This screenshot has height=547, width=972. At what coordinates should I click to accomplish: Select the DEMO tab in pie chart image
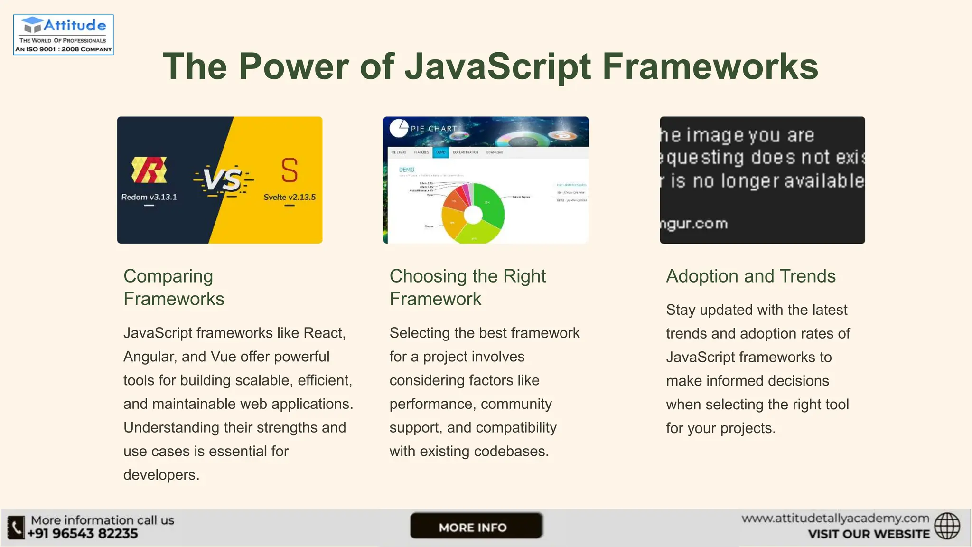click(x=441, y=152)
